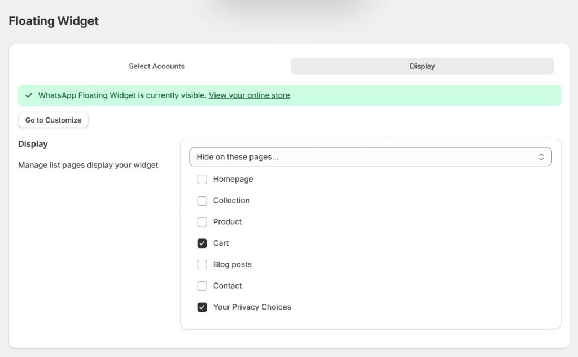
Task: Toggle the Blog posts checkbox
Action: tap(202, 264)
